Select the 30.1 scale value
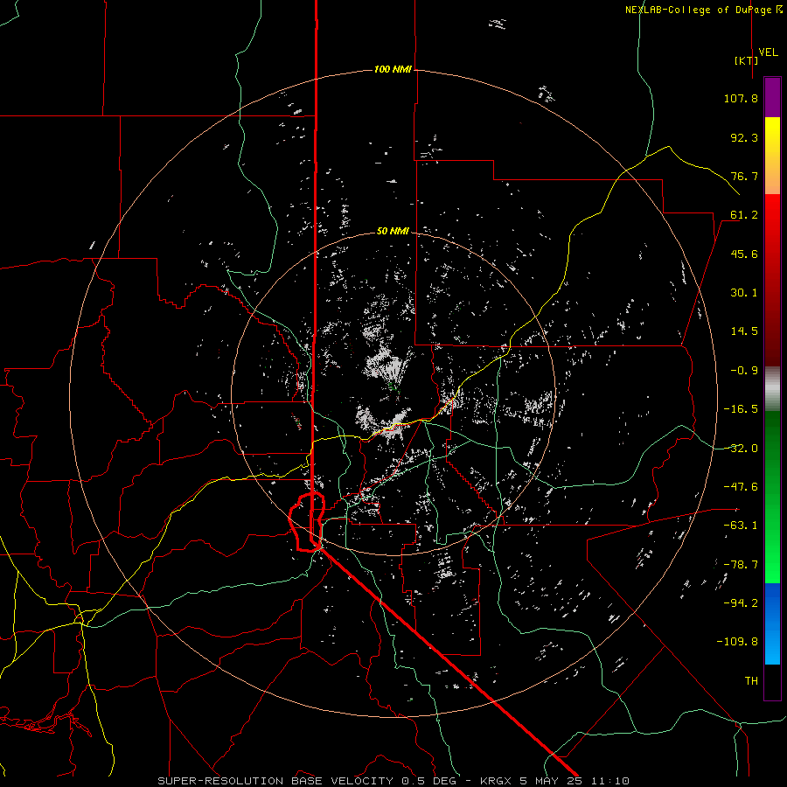787x787 pixels. tap(744, 293)
